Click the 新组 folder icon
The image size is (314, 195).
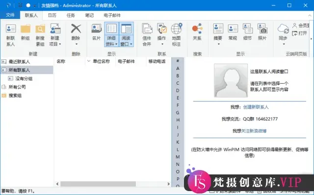pos(26,29)
